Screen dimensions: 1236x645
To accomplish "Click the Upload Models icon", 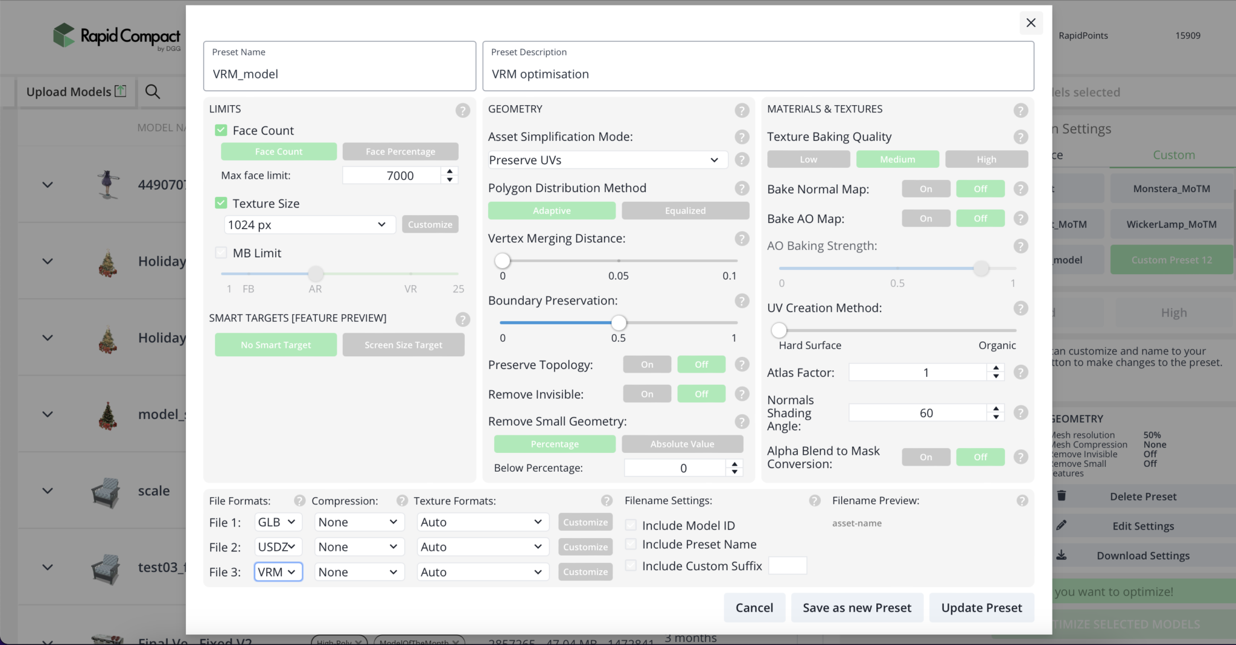I will [120, 91].
